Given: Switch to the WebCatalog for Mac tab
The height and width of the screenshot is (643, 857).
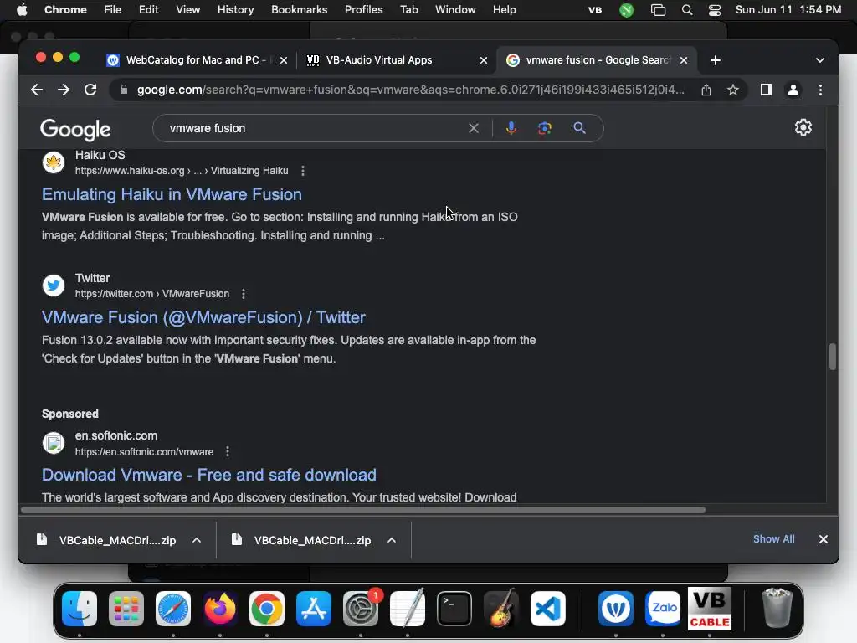Looking at the screenshot, I should [196, 60].
